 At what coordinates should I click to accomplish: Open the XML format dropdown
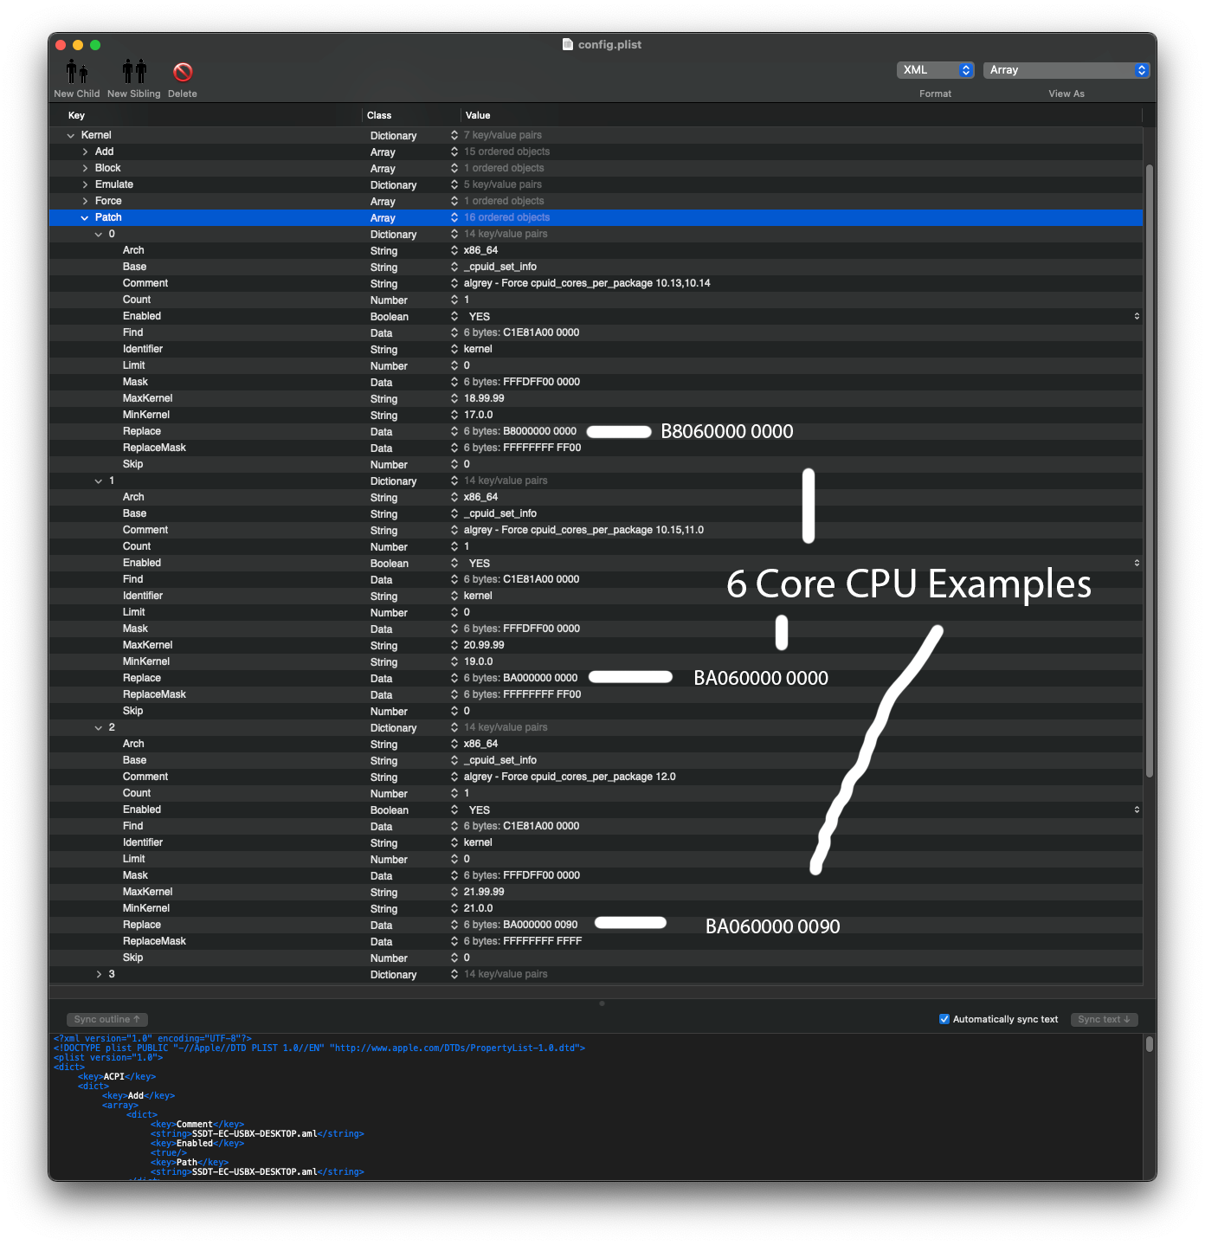pyautogui.click(x=935, y=70)
